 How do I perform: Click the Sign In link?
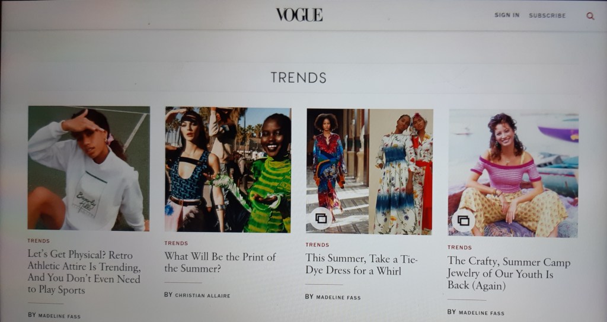point(507,15)
